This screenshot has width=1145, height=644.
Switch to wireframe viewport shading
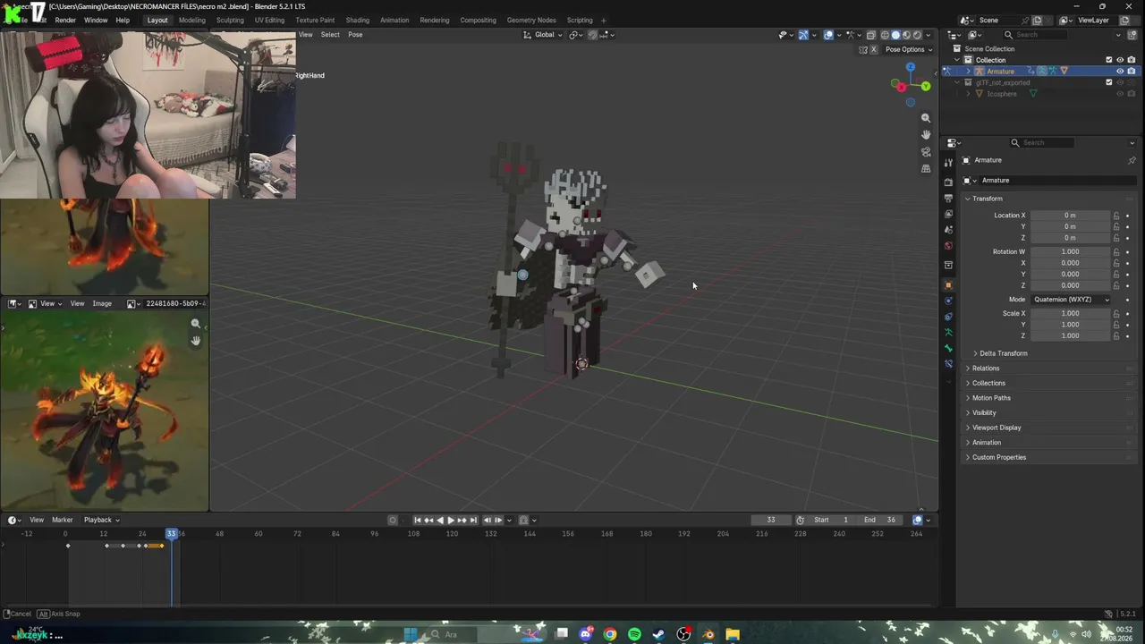coord(885,35)
